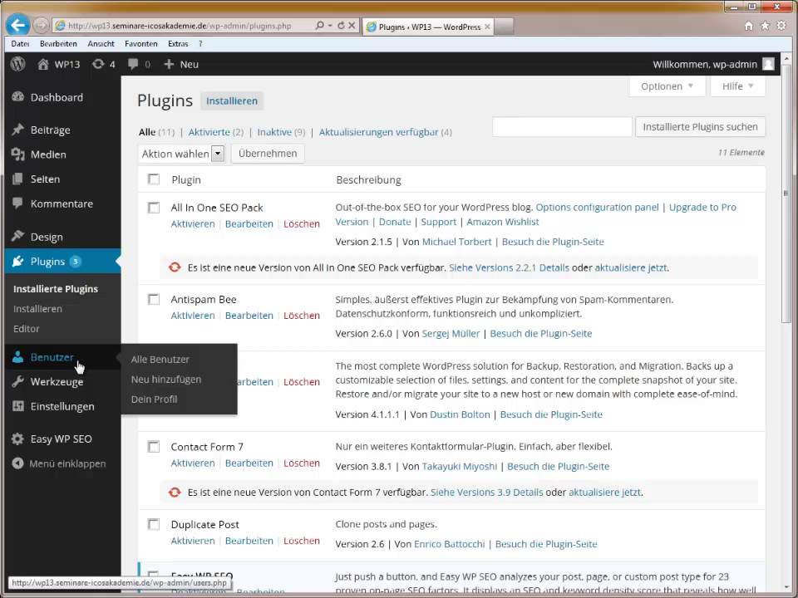
Task: Open Michael Torbert author link
Action: (456, 242)
